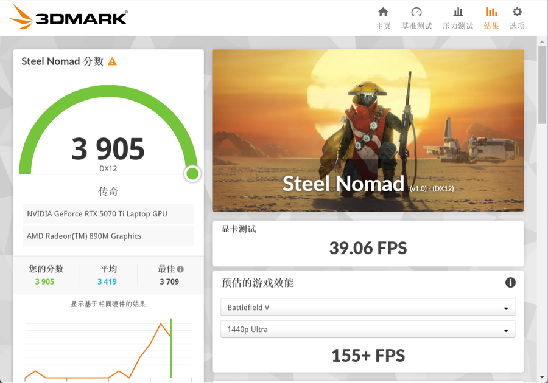
Task: Click the green score gauge knob
Action: [x=192, y=173]
